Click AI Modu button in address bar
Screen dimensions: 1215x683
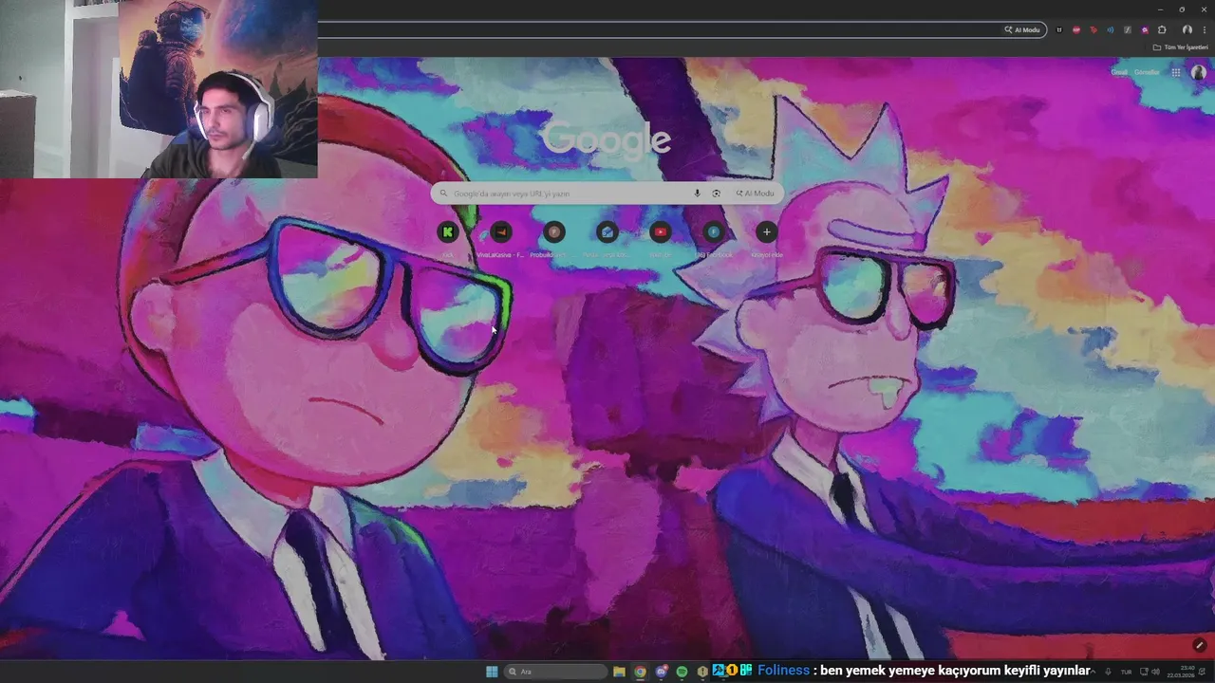point(1022,30)
